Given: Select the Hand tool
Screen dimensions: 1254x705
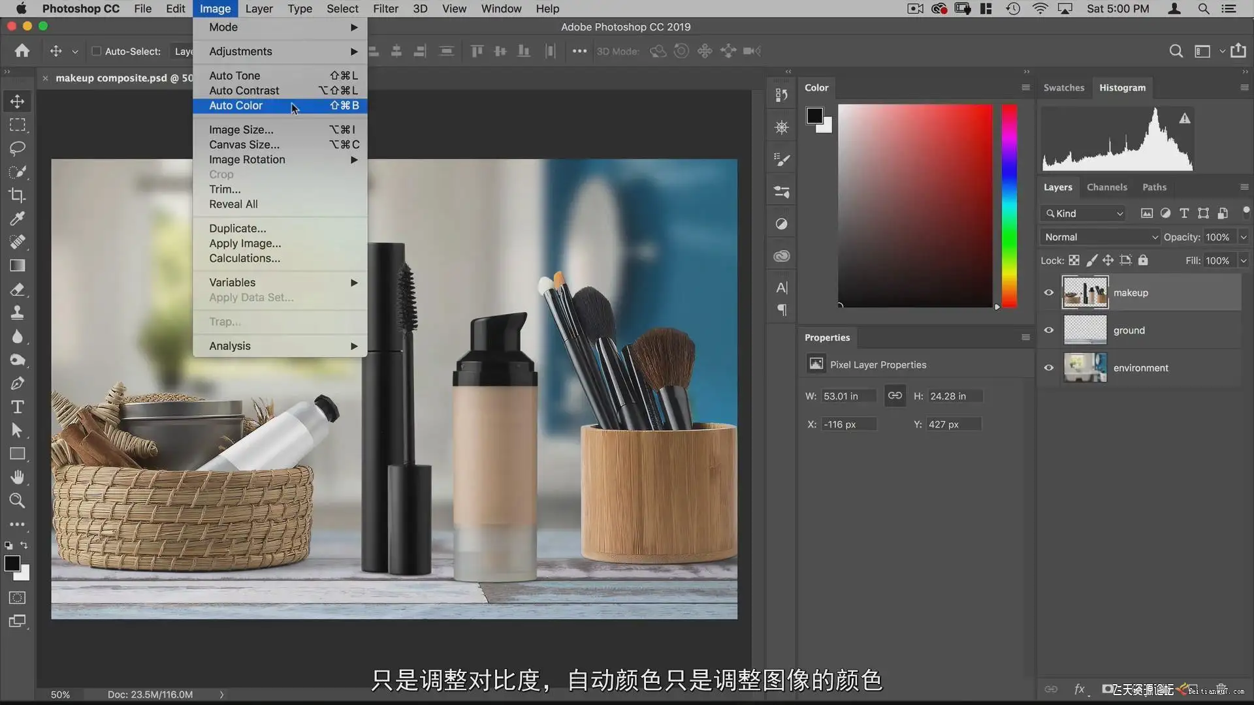Looking at the screenshot, I should coord(18,477).
